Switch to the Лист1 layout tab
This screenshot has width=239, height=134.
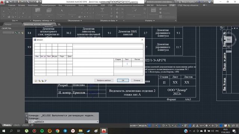click(x=17, y=125)
